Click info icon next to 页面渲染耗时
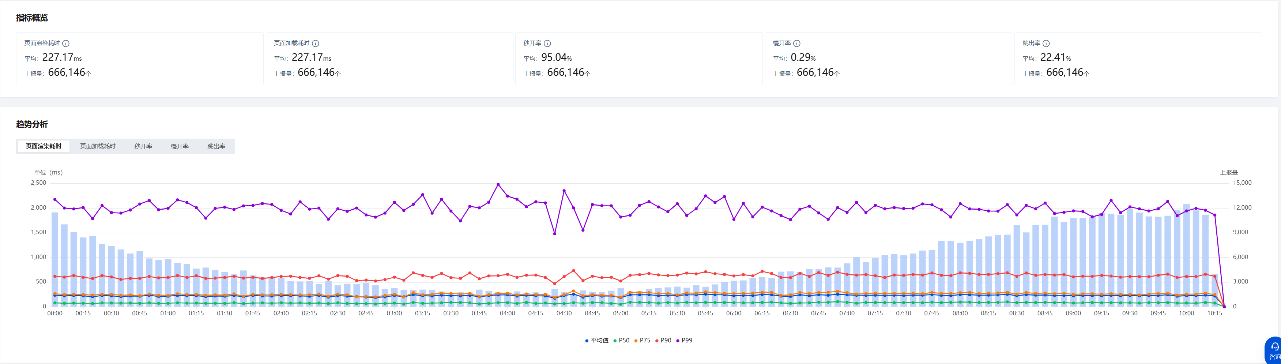1281x364 pixels. (66, 44)
